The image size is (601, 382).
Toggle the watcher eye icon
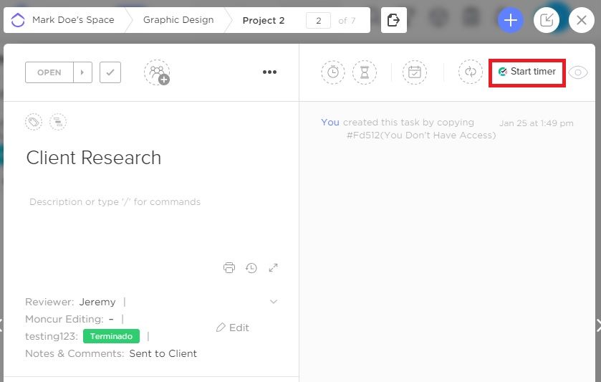578,72
